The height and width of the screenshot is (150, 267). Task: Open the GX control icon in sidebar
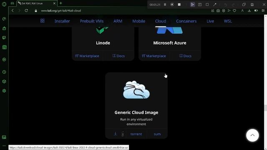[x=4, y=47]
